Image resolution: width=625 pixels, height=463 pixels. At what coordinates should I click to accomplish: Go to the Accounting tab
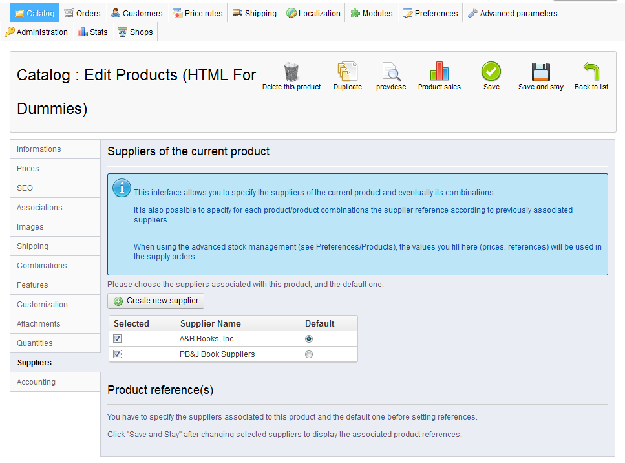point(36,382)
